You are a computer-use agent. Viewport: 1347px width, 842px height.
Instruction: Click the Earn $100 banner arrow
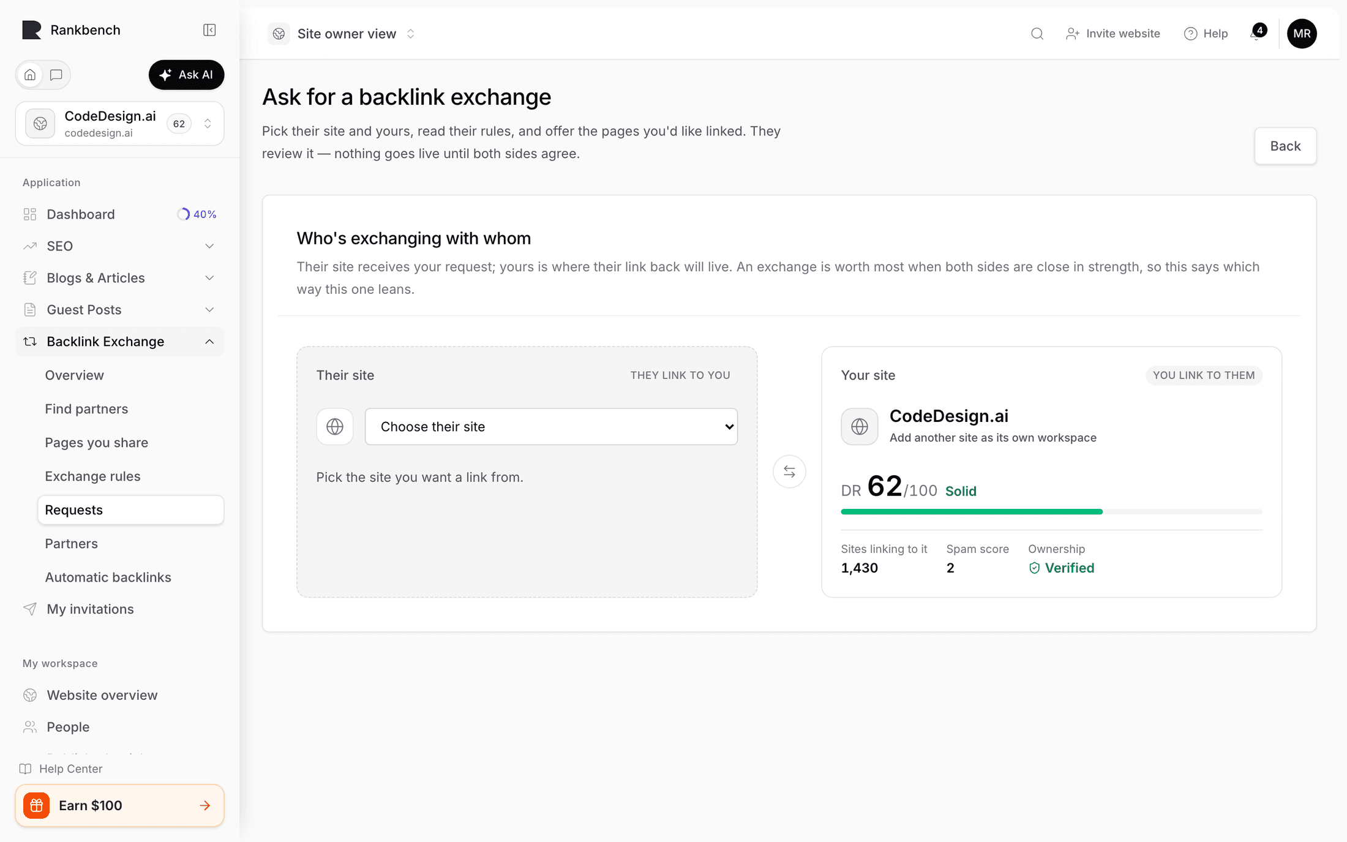(205, 805)
